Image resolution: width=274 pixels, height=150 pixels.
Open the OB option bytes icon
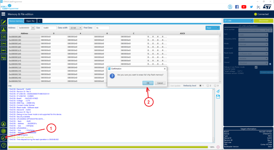click(4, 37)
